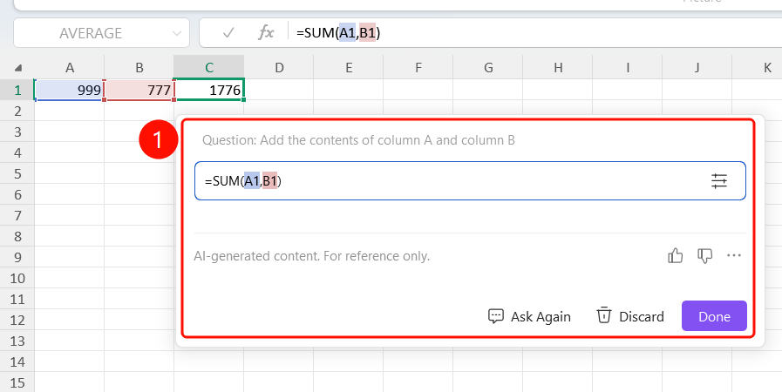Image resolution: width=782 pixels, height=392 pixels.
Task: Open the three-dots more options menu
Action: tap(734, 255)
